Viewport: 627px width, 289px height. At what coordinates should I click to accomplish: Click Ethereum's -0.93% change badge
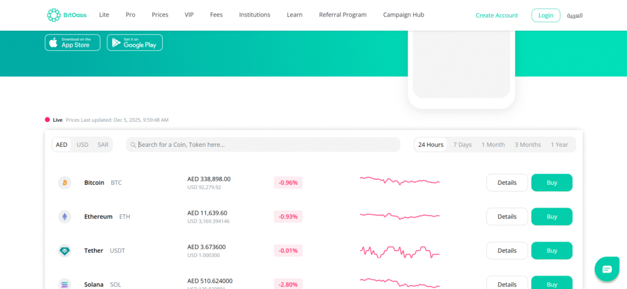pyautogui.click(x=288, y=217)
